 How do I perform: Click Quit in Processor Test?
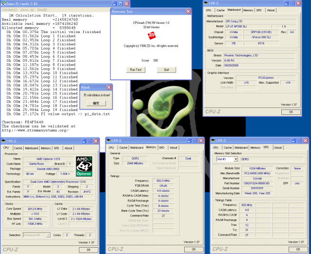point(166,70)
